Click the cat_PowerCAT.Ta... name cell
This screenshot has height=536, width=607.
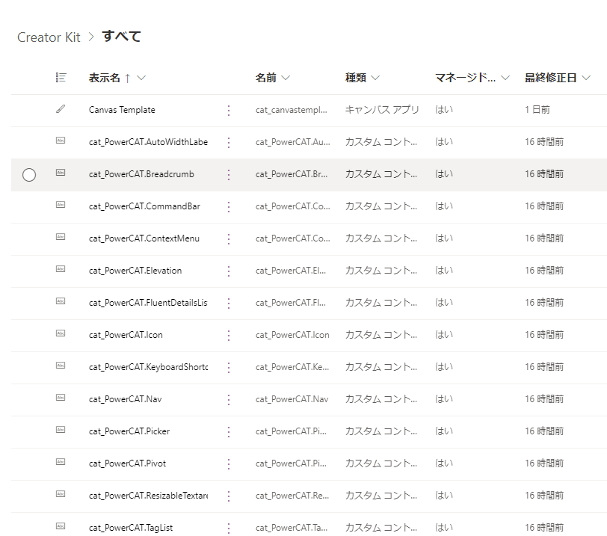291,528
